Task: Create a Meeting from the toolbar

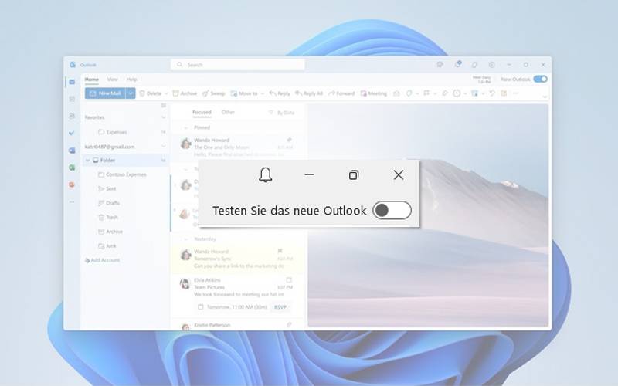Action: coord(374,93)
